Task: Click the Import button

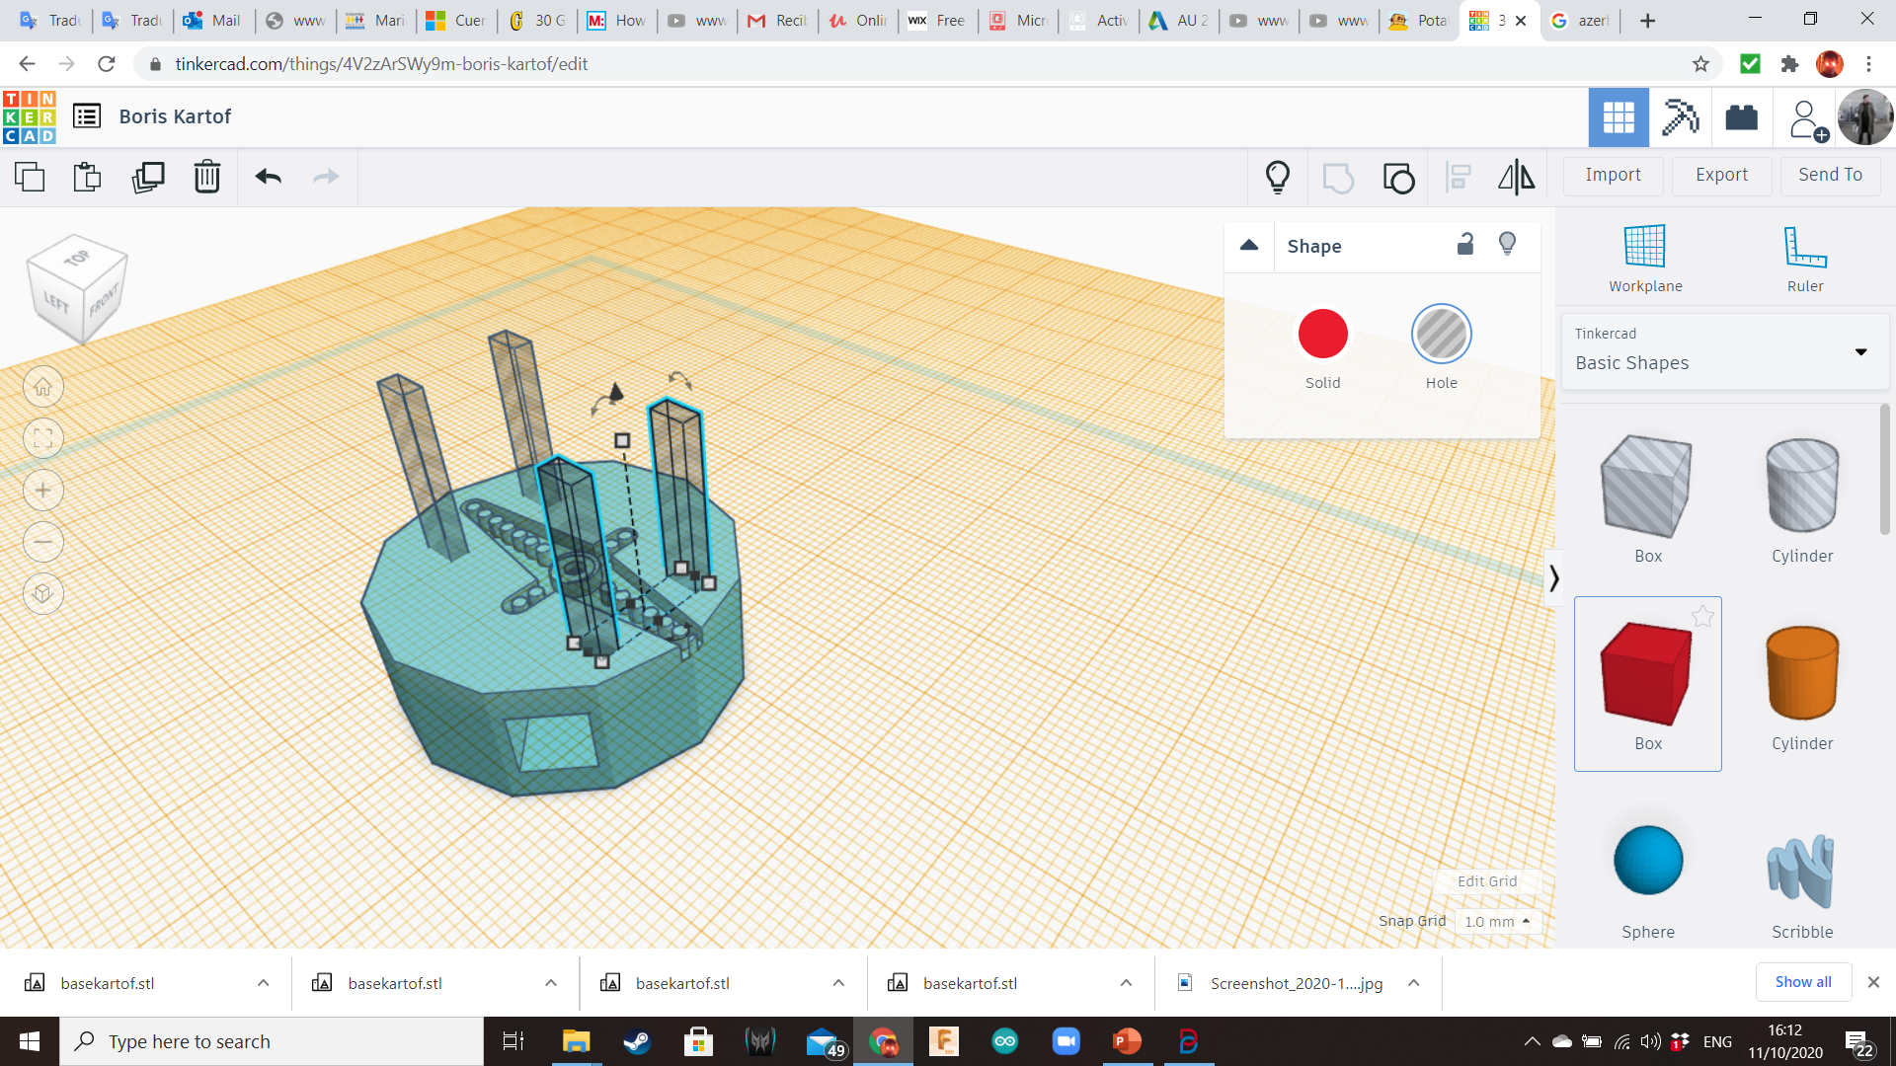Action: click(x=1613, y=175)
